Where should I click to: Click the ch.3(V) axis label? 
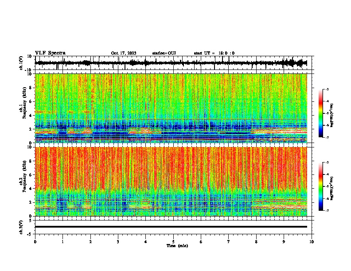[x=21, y=227]
